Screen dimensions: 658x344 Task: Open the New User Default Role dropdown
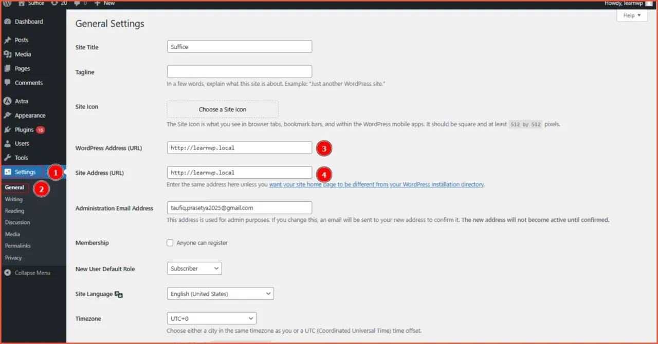194,268
